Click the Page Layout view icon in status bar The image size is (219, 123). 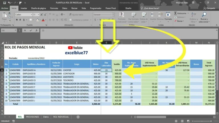[182, 121]
